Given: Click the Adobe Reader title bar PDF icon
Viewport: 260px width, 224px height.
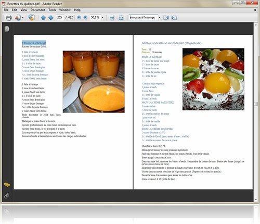Looking at the screenshot, I should tap(4, 4).
